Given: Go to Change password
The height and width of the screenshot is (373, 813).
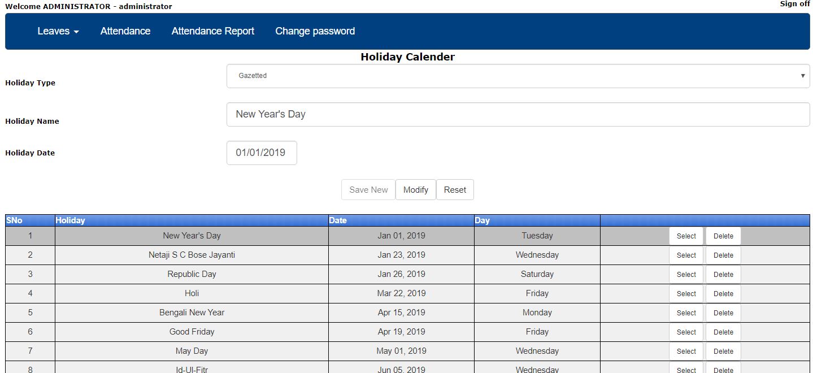Looking at the screenshot, I should [x=315, y=31].
